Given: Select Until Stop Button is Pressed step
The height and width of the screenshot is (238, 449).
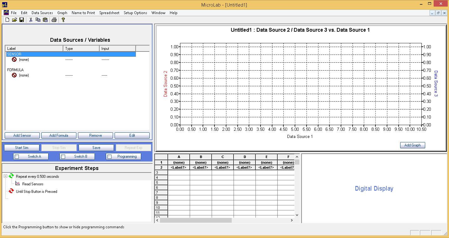Looking at the screenshot, I should pyautogui.click(x=37, y=192).
